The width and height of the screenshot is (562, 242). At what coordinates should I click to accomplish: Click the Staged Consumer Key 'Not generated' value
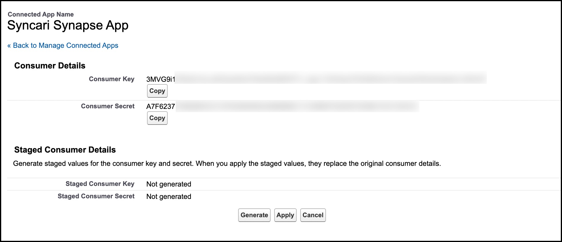169,184
